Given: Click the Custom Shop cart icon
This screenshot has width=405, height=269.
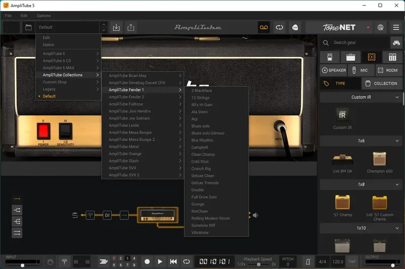Looking at the screenshot, I should (396, 43).
